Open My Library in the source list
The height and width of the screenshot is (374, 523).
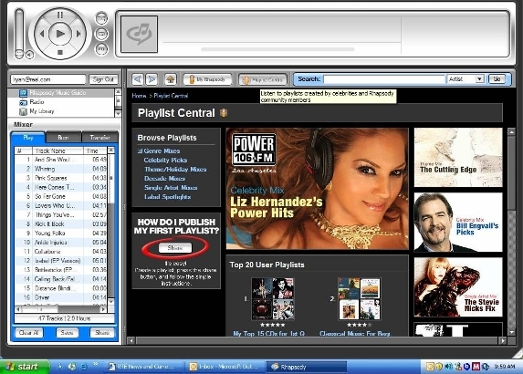(x=61, y=111)
